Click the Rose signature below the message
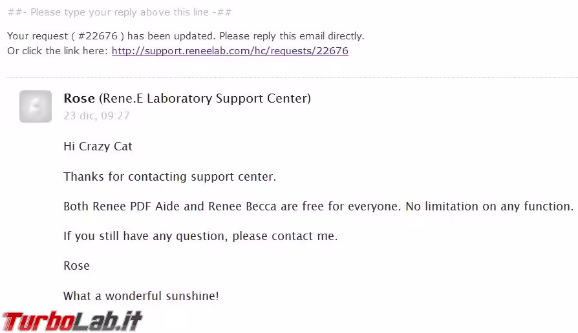 click(x=76, y=266)
